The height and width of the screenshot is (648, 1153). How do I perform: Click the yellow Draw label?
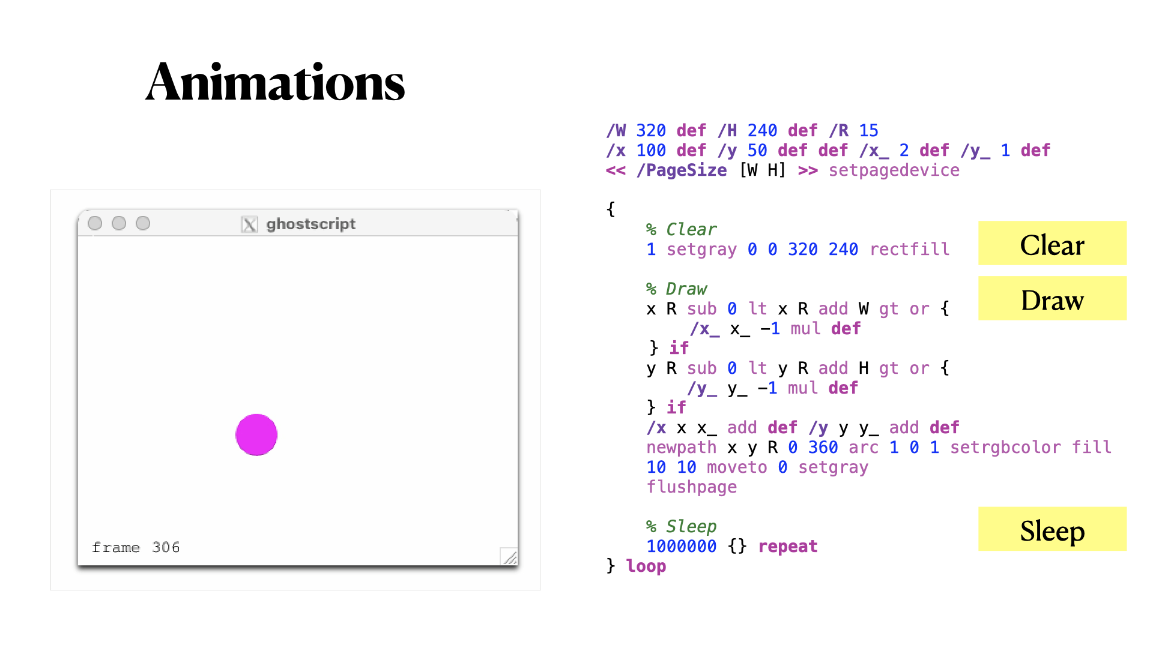(x=1052, y=298)
